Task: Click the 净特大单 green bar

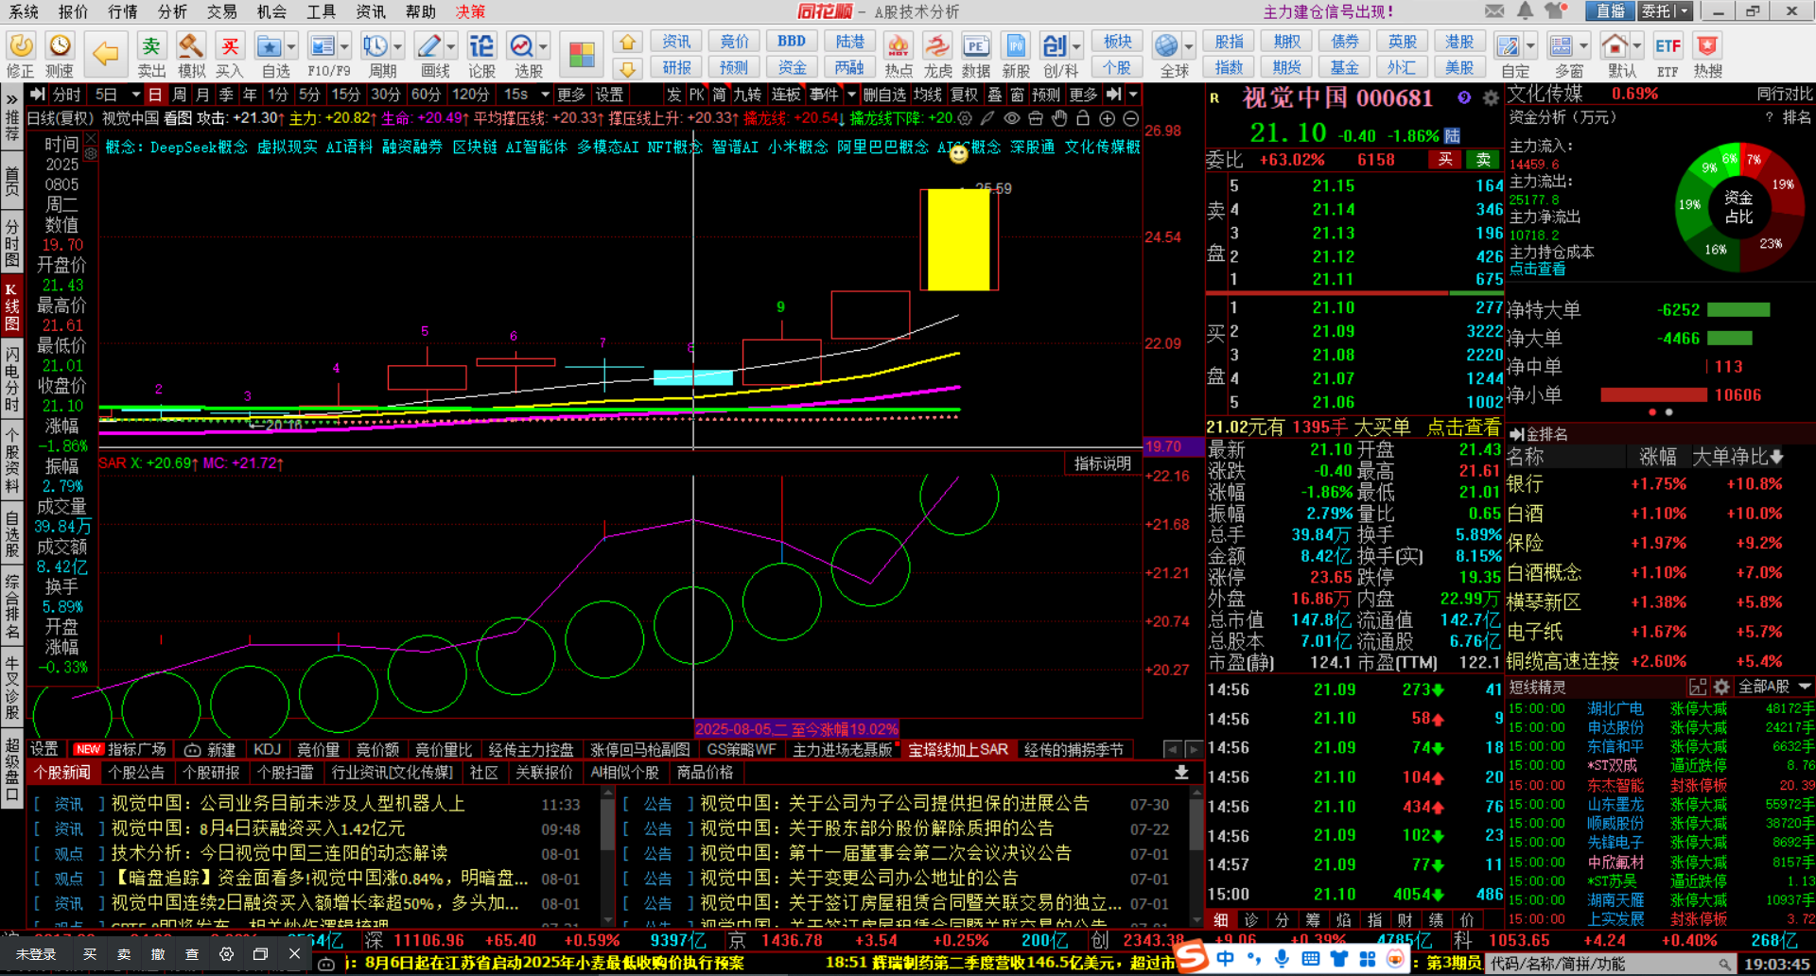Action: coord(1737,310)
